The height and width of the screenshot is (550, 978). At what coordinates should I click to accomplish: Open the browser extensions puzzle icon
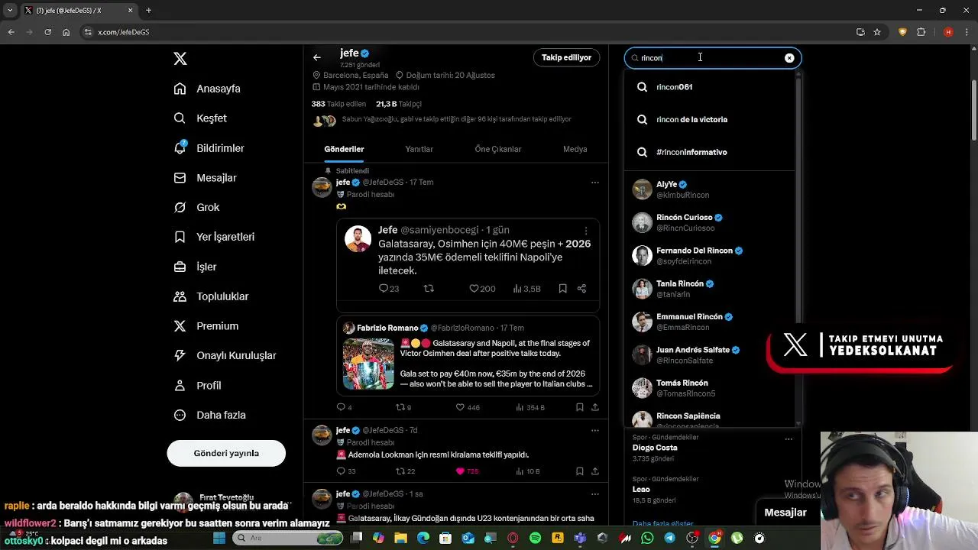coord(921,32)
